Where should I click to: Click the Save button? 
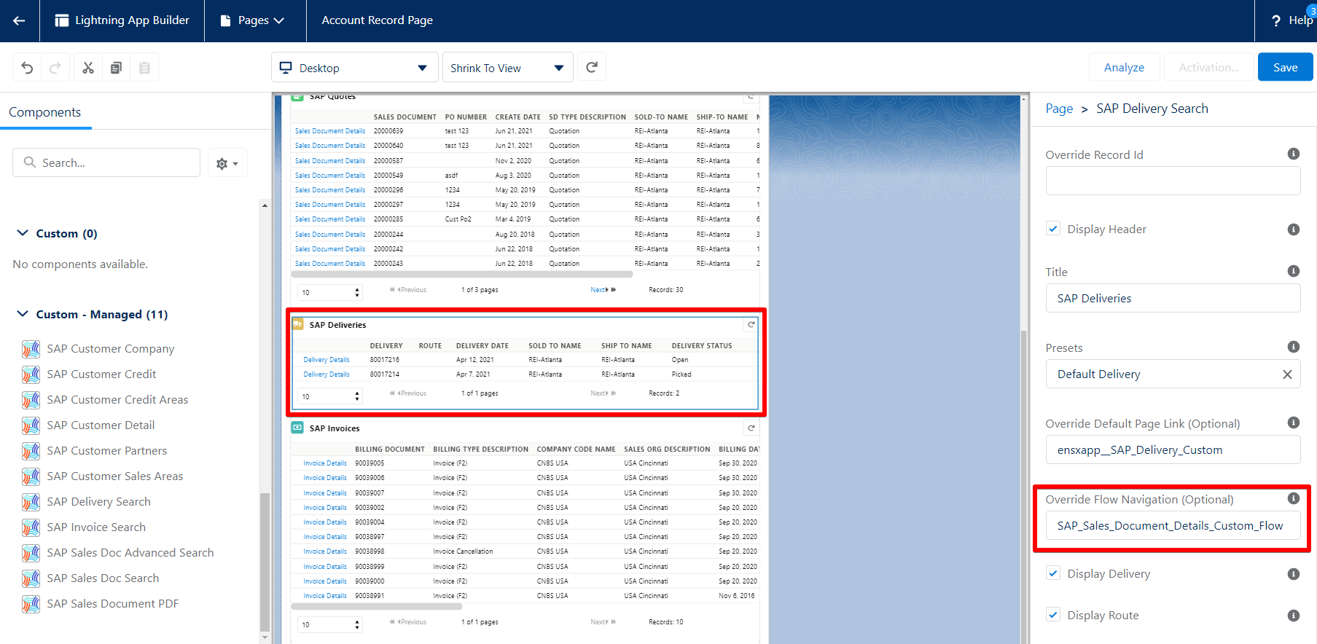[1285, 68]
